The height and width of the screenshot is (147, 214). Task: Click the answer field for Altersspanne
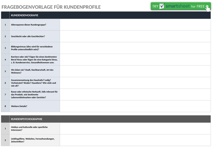coord(135,25)
